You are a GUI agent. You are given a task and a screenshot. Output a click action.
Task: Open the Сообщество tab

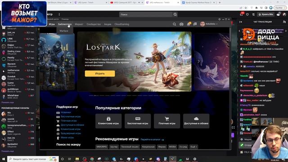point(94,24)
